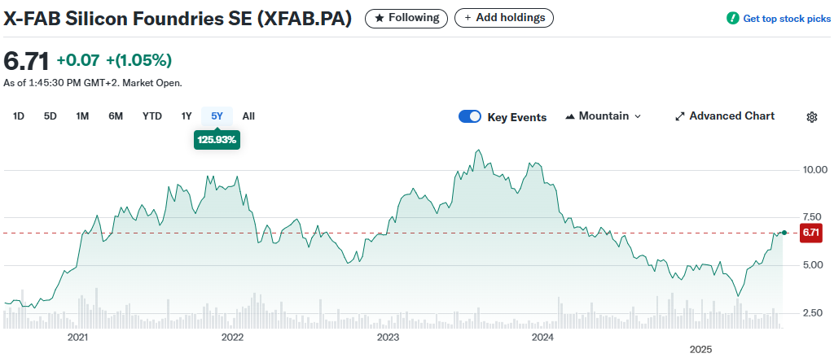Open chart settings gear icon

point(811,117)
